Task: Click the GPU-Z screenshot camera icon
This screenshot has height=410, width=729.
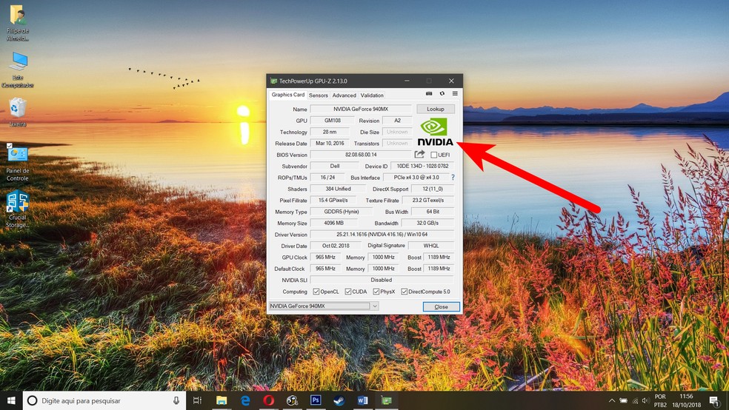Action: tap(429, 94)
